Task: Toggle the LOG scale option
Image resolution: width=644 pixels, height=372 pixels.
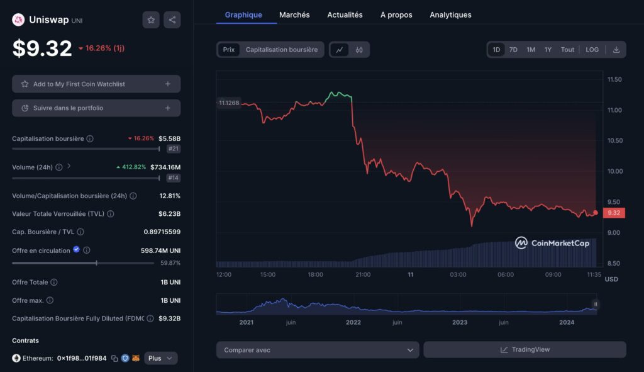Action: pos(592,50)
